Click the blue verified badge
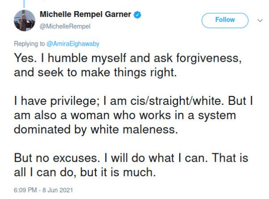This screenshot has height=199, width=269. pos(138,15)
